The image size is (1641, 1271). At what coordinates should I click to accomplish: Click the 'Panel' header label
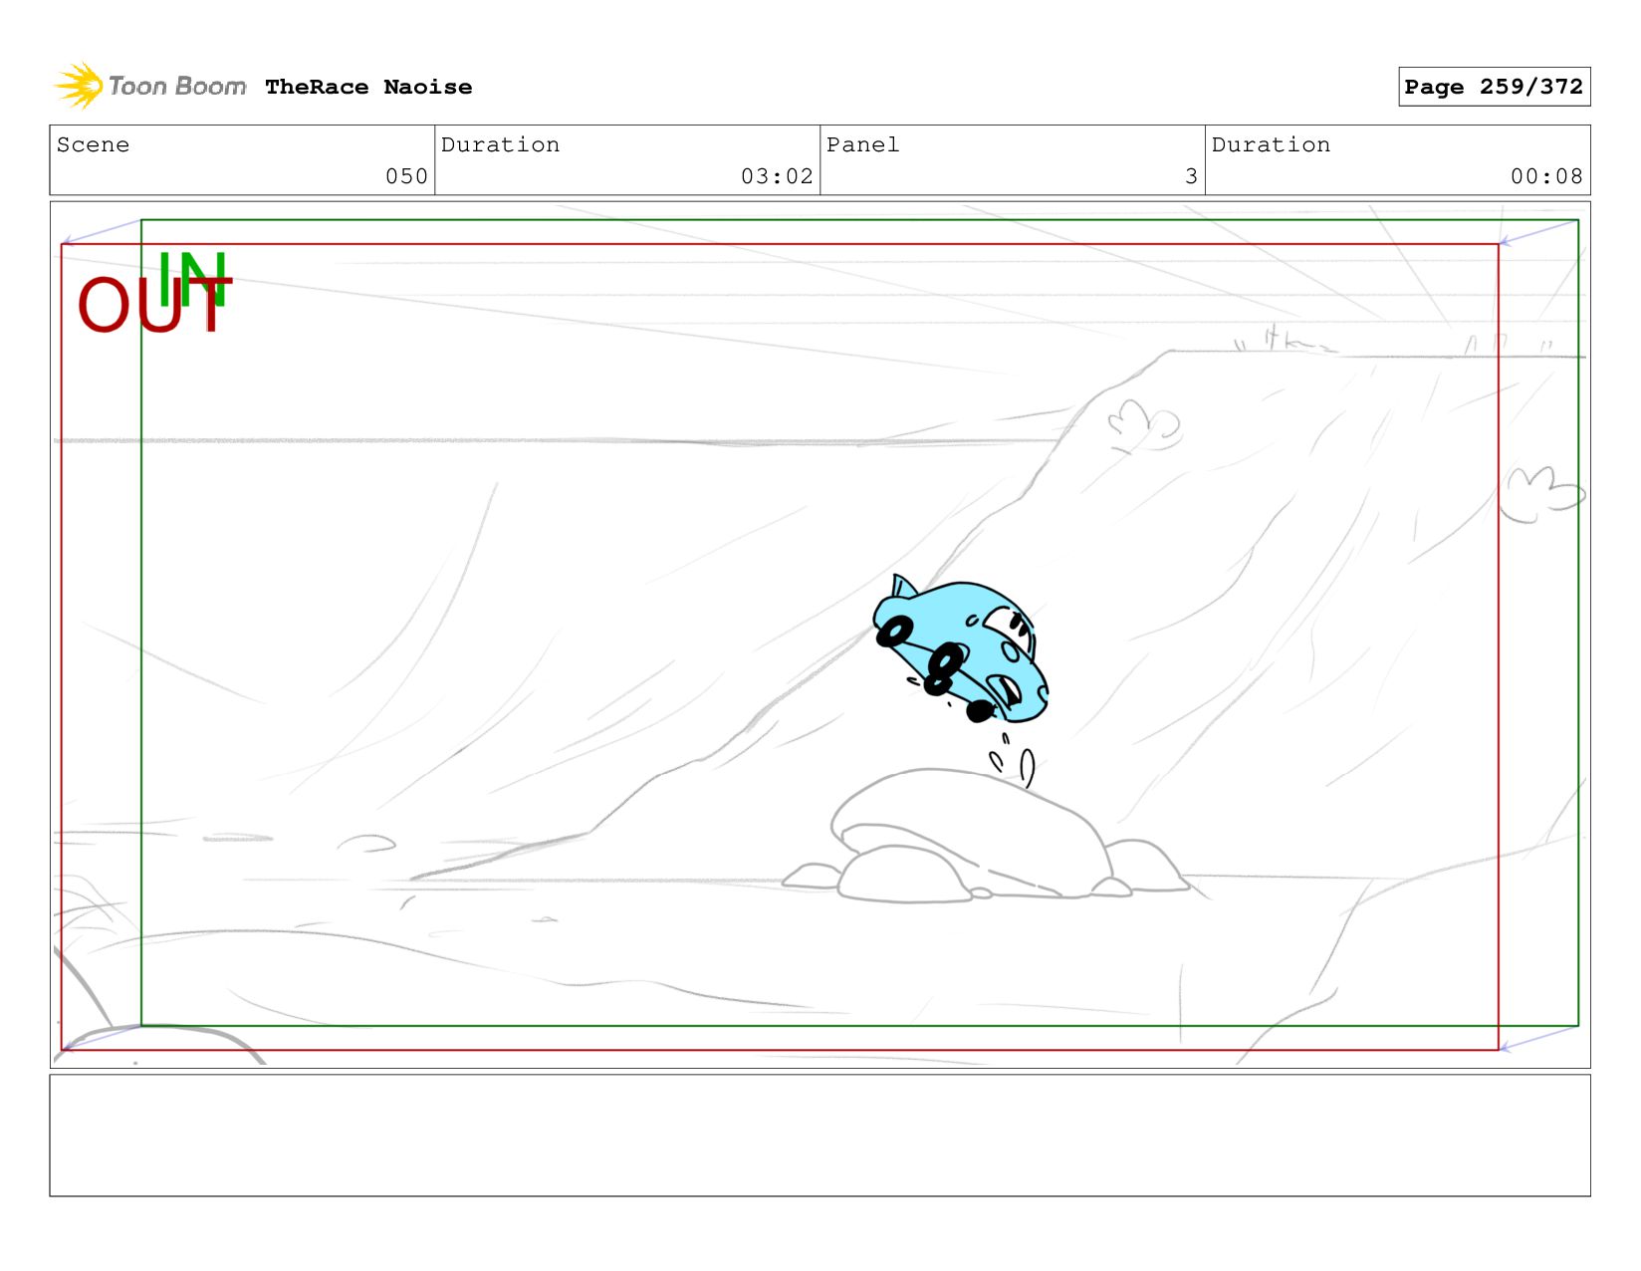[862, 144]
